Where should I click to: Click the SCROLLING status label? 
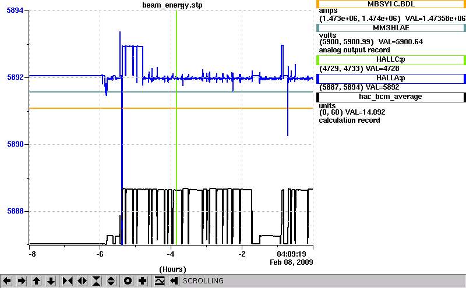tap(203, 281)
